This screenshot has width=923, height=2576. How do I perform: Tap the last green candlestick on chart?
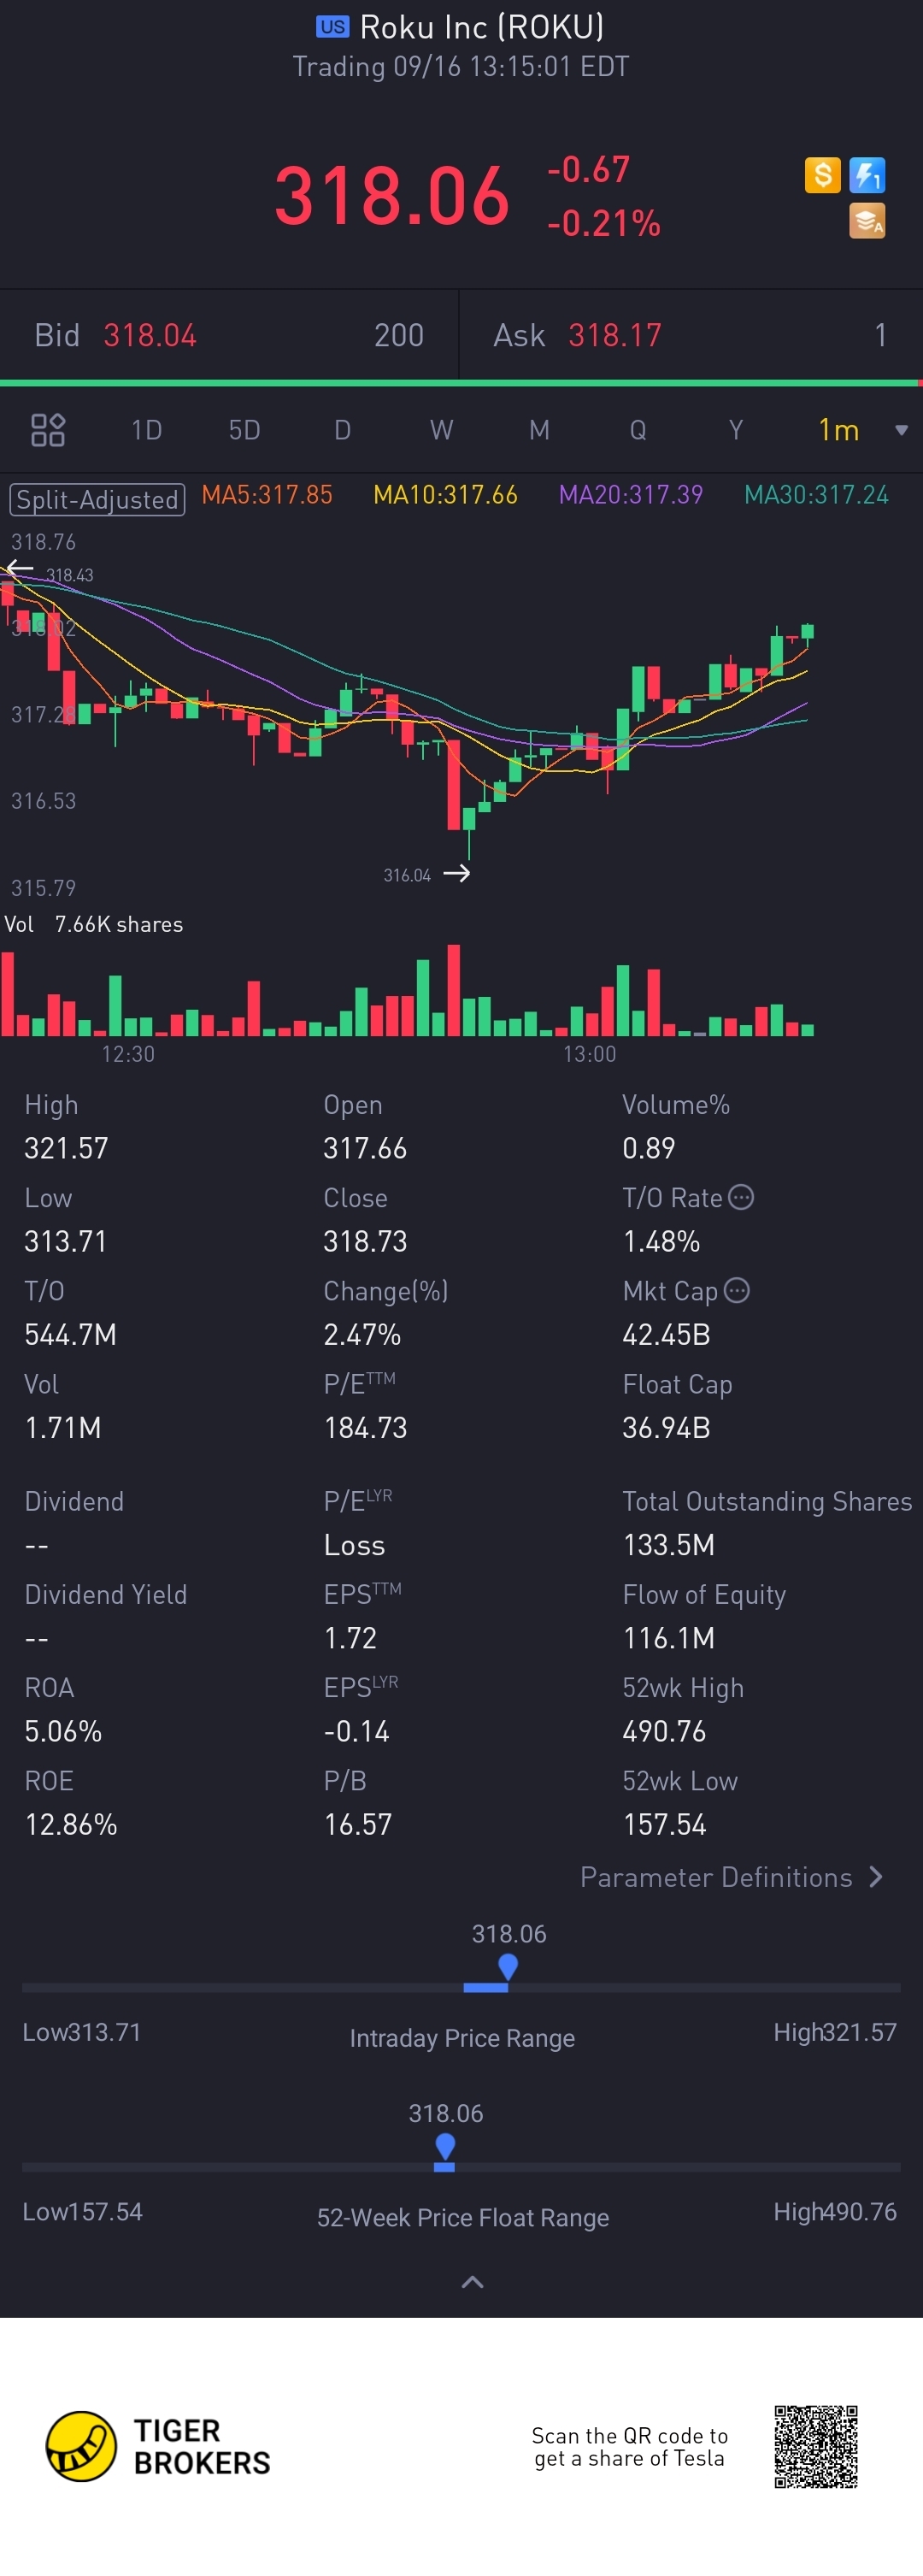807,632
